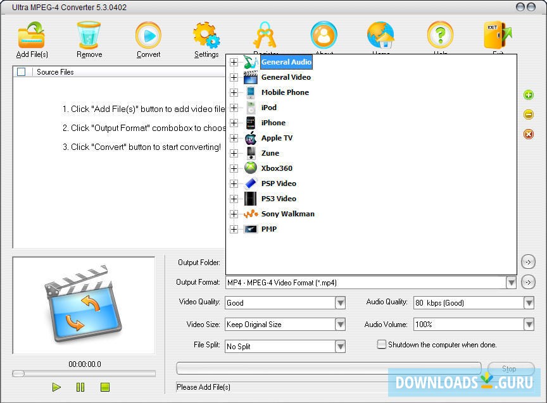547x403 pixels.
Task: Open the Settings gears icon
Action: point(206,36)
